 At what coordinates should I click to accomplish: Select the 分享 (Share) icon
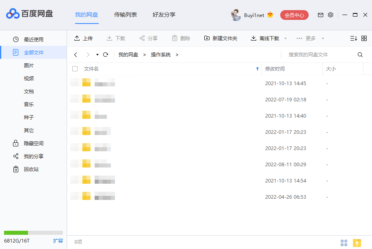141,38
